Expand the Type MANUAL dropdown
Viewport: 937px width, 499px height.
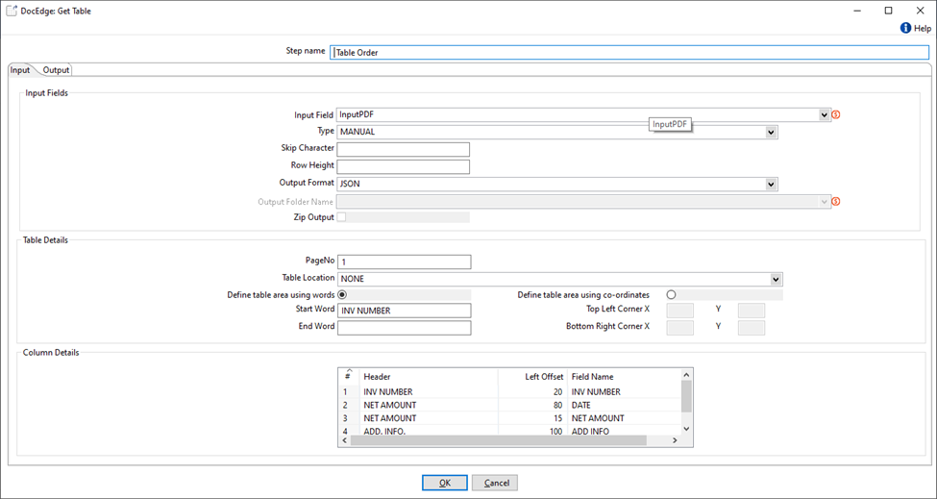pos(771,133)
